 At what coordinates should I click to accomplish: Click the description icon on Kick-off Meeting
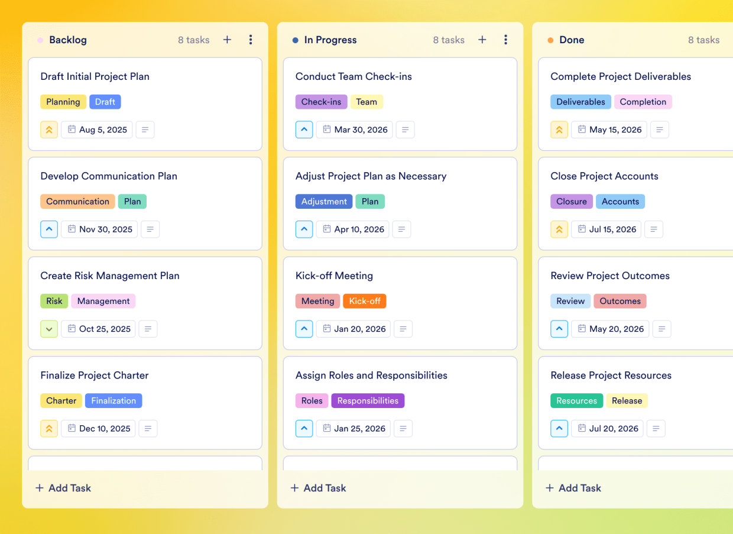coord(403,329)
